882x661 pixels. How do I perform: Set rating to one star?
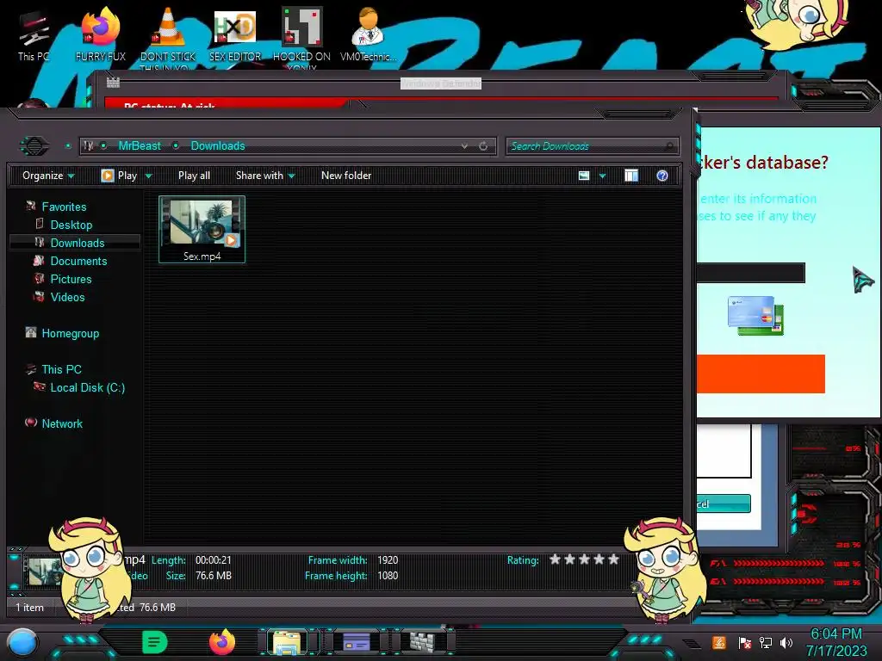(x=556, y=559)
